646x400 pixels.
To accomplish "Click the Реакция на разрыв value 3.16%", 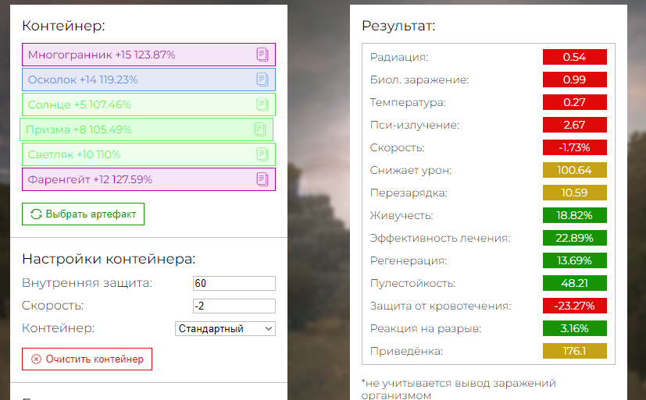I will tap(575, 328).
